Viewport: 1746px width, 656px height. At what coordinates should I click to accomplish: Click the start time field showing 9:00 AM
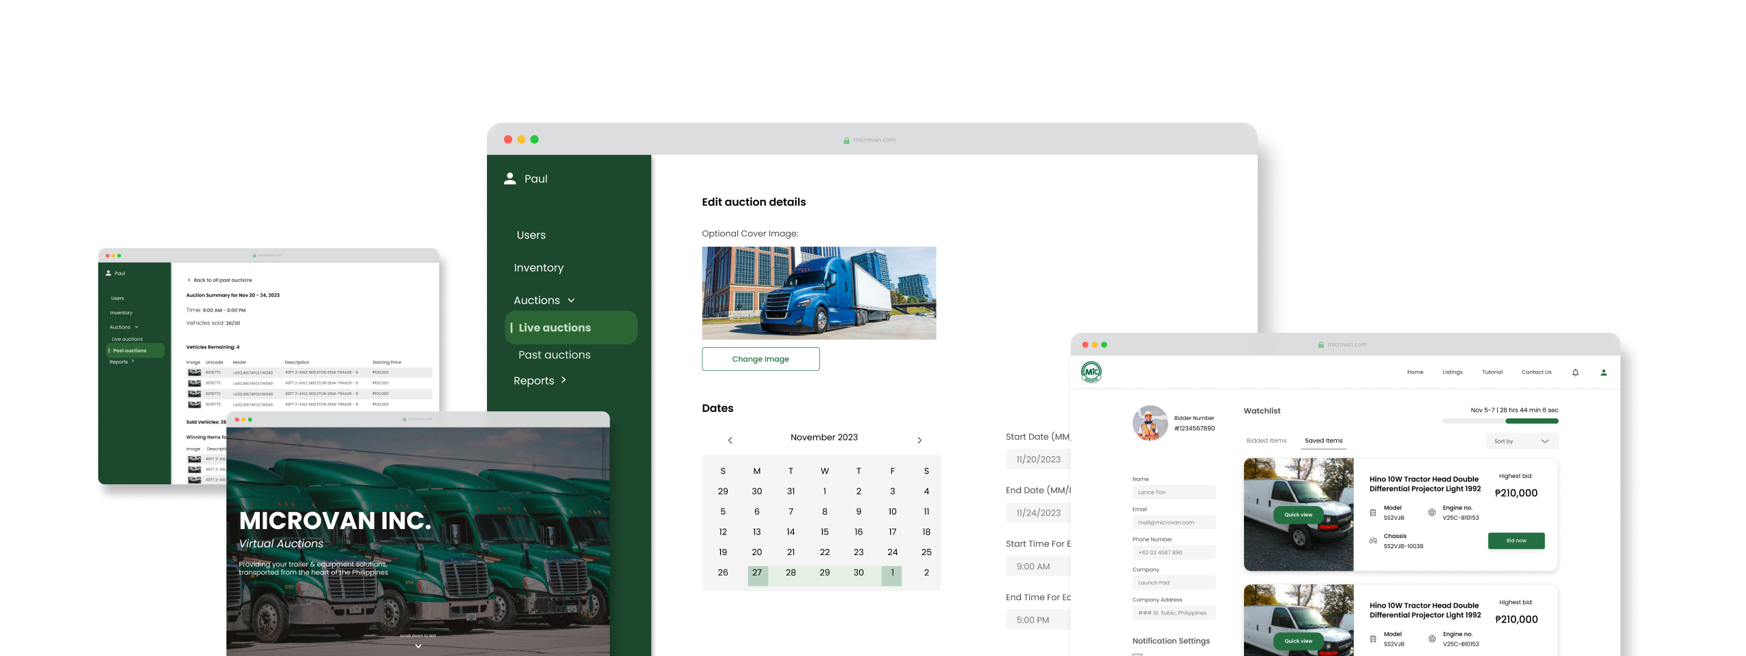1038,567
